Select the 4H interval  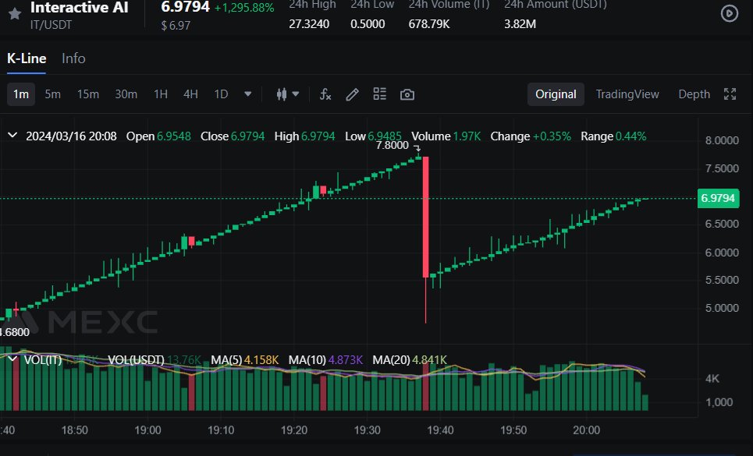(190, 94)
